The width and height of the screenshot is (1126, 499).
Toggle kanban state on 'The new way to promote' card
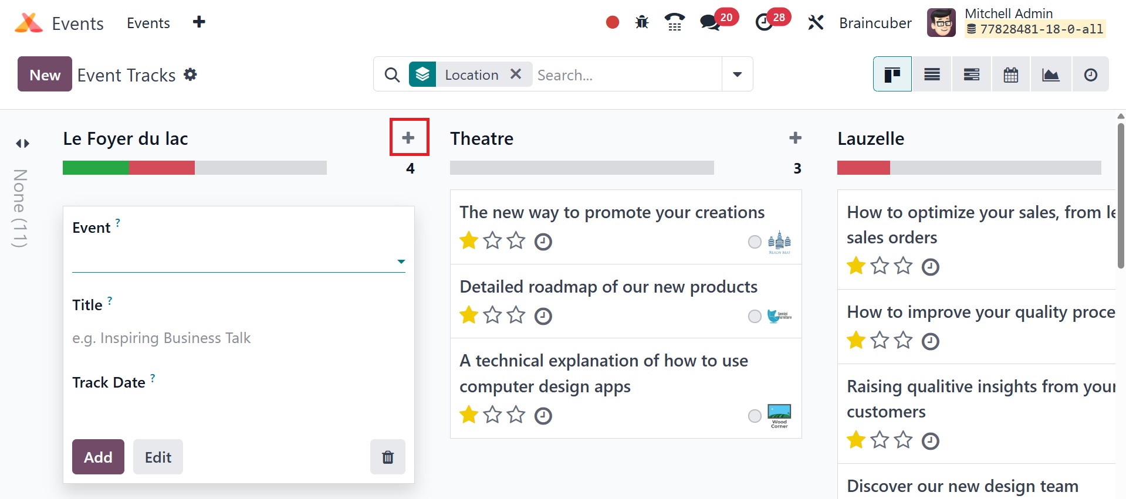click(755, 242)
